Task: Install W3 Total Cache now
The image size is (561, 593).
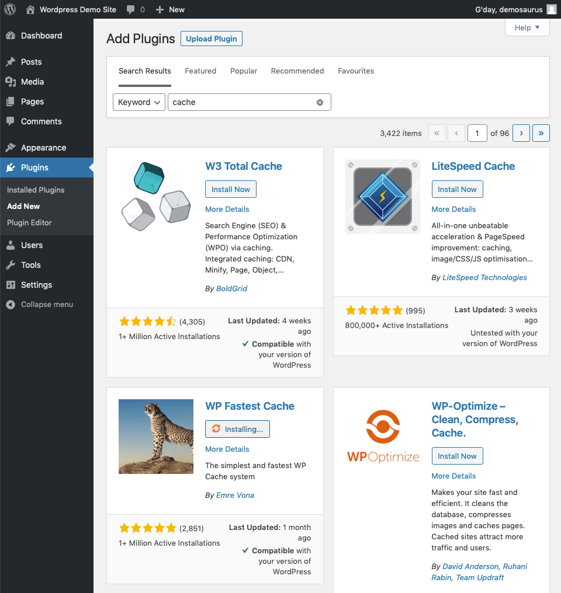Action: tap(230, 189)
